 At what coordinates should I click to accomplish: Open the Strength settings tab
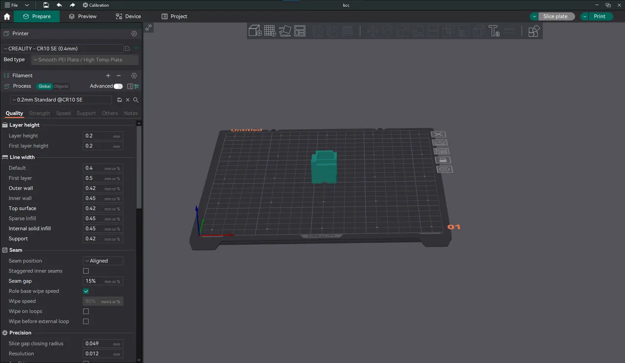click(x=39, y=113)
